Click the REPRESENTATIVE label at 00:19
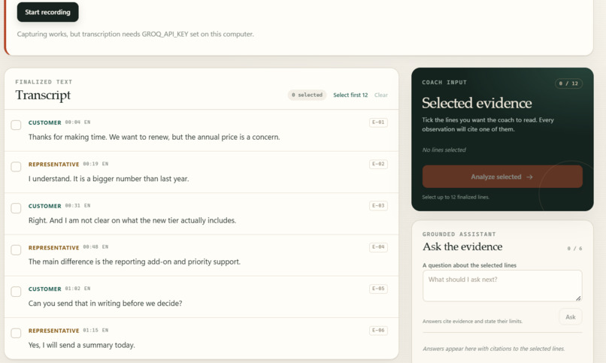Image resolution: width=606 pixels, height=363 pixels. pos(53,165)
